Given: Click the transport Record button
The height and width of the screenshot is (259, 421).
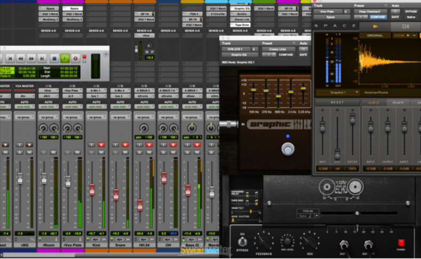Looking at the screenshot, I should [x=75, y=58].
